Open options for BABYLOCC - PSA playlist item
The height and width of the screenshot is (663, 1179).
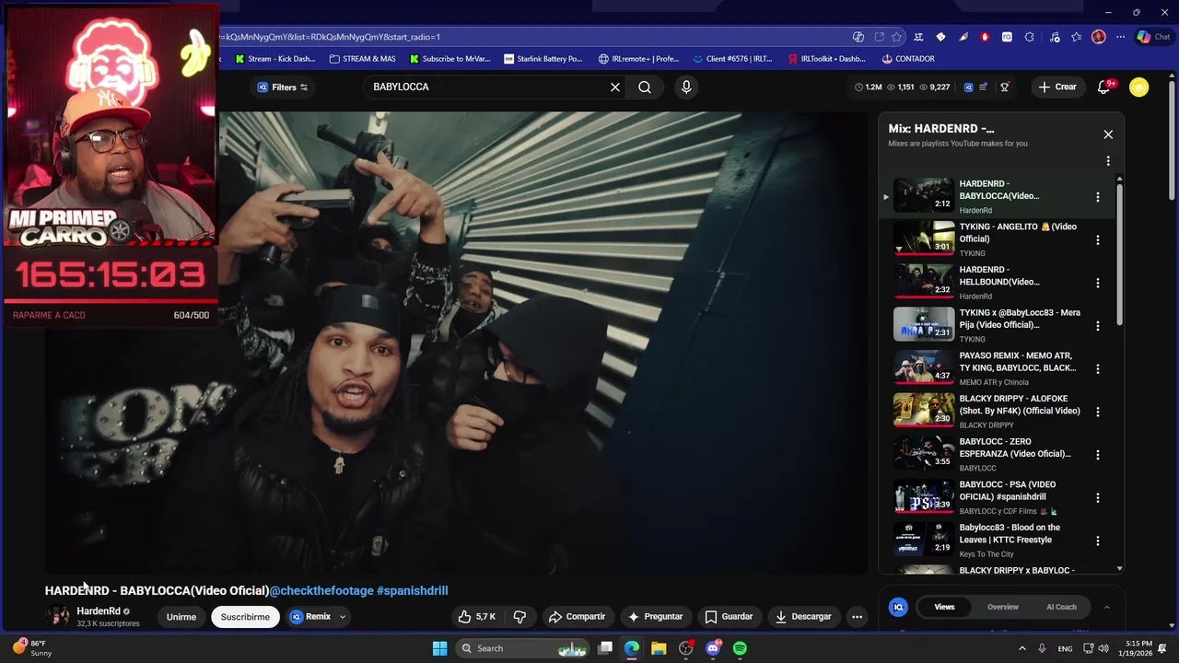coord(1097,498)
